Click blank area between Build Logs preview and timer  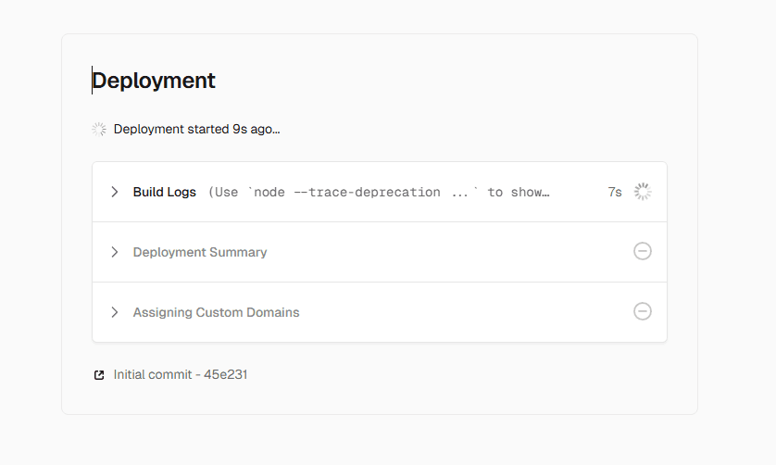[x=579, y=192]
